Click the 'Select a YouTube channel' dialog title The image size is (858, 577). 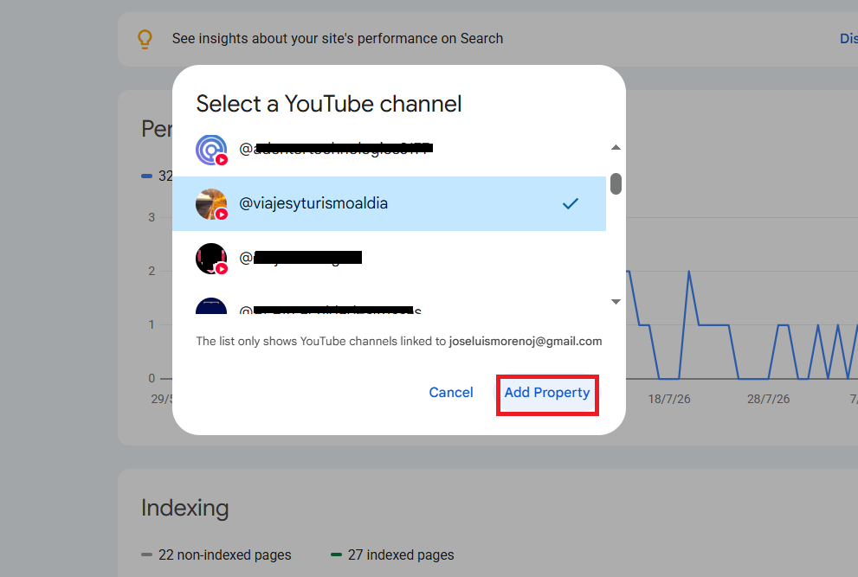[329, 104]
